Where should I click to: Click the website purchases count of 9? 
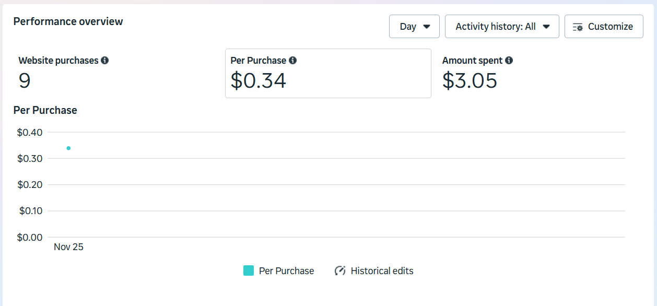[x=25, y=81]
